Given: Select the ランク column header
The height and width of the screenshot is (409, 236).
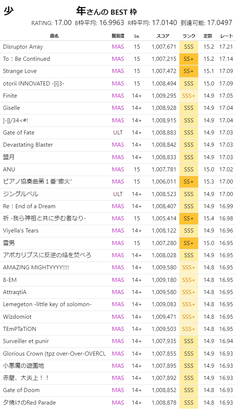Looking at the screenshot, I should click(189, 36).
